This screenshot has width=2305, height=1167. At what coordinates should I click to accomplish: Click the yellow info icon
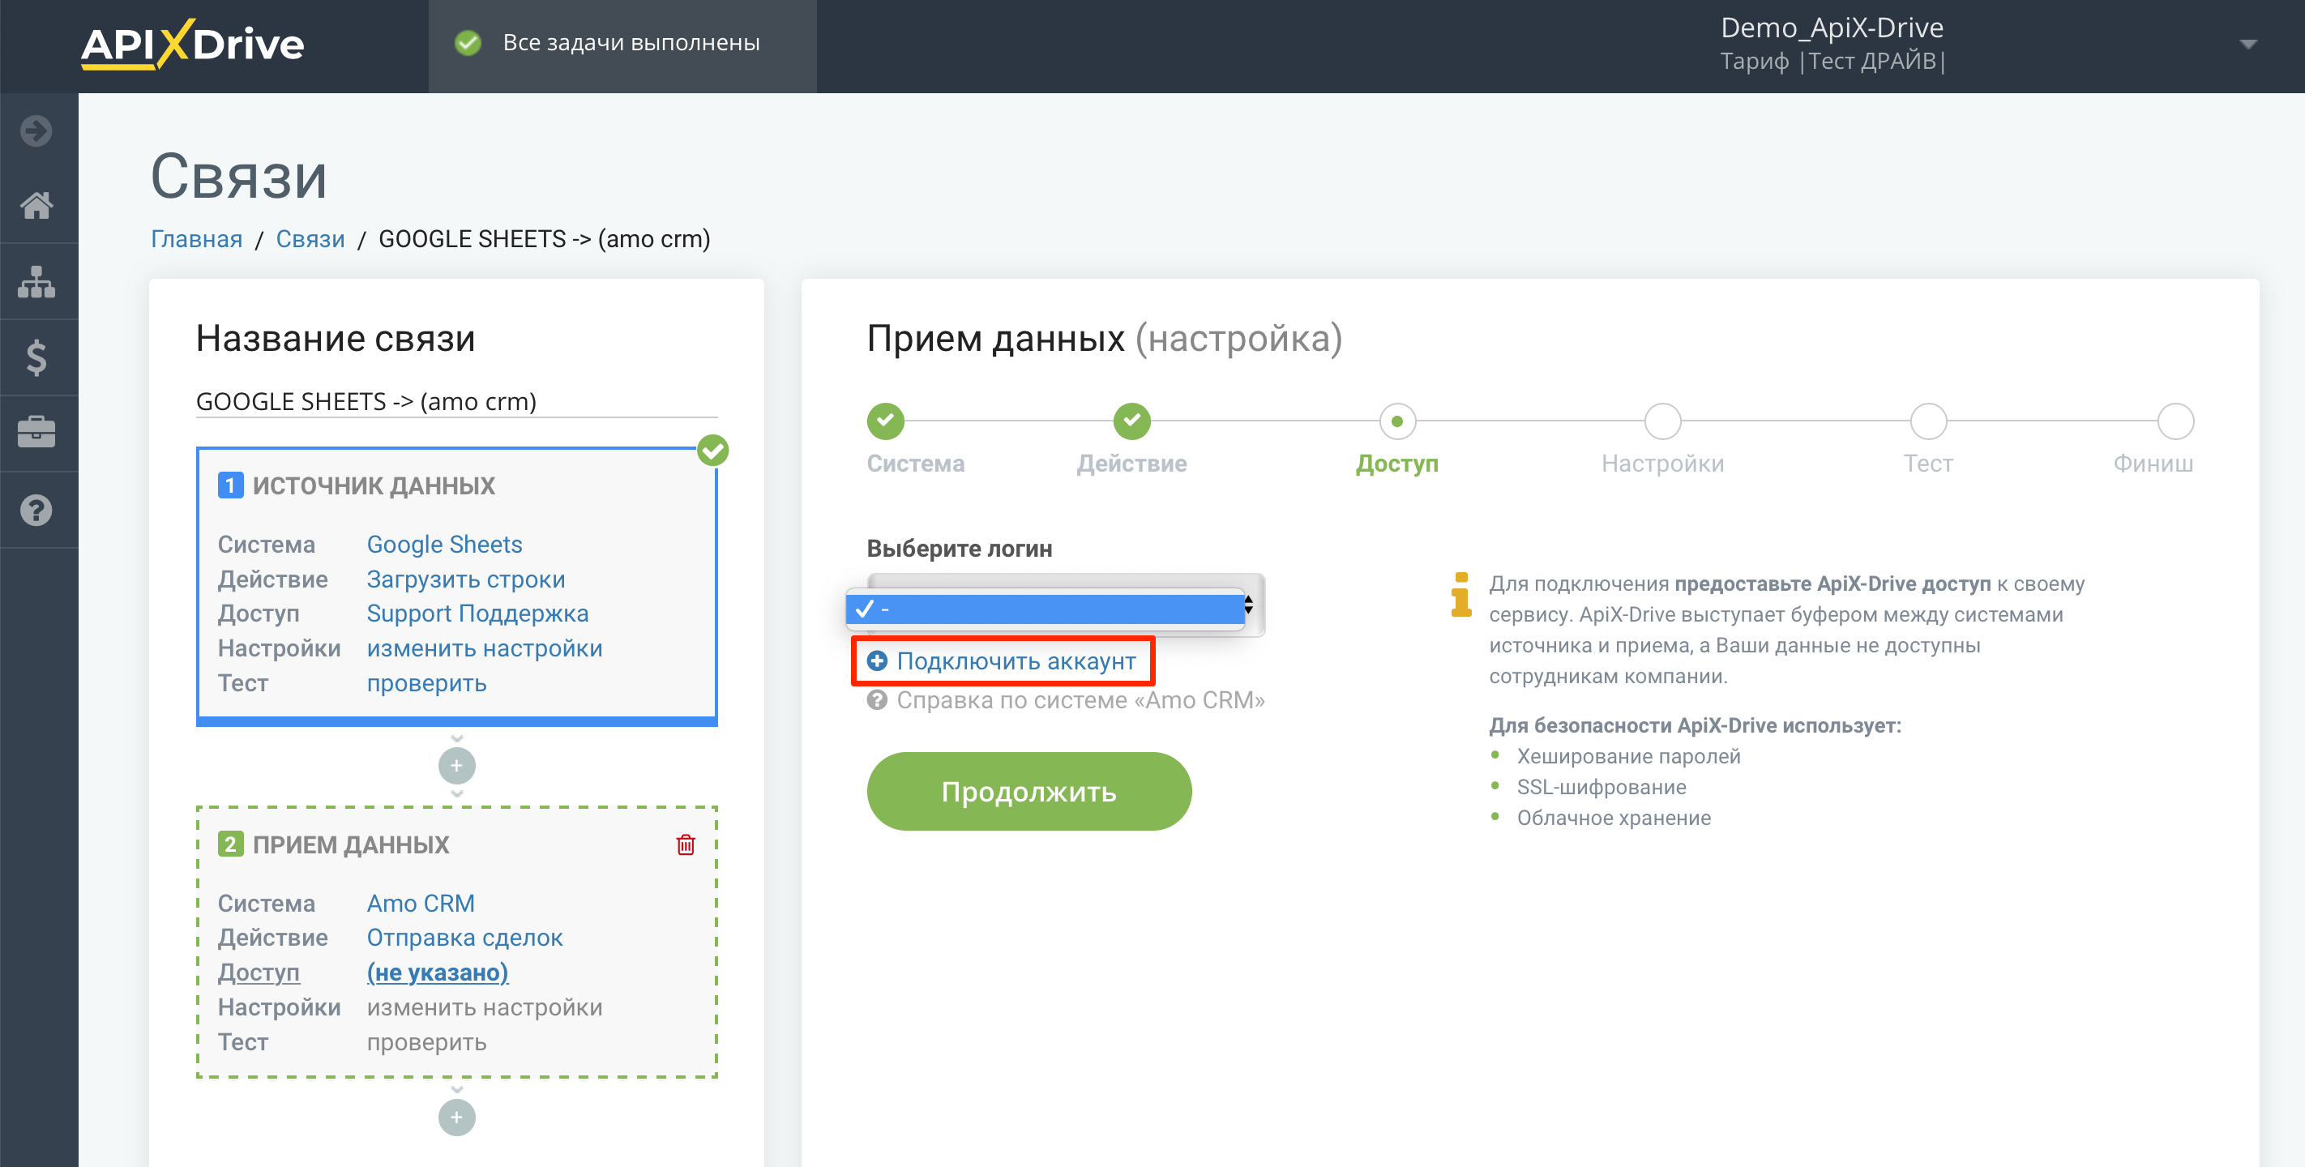tap(1460, 594)
